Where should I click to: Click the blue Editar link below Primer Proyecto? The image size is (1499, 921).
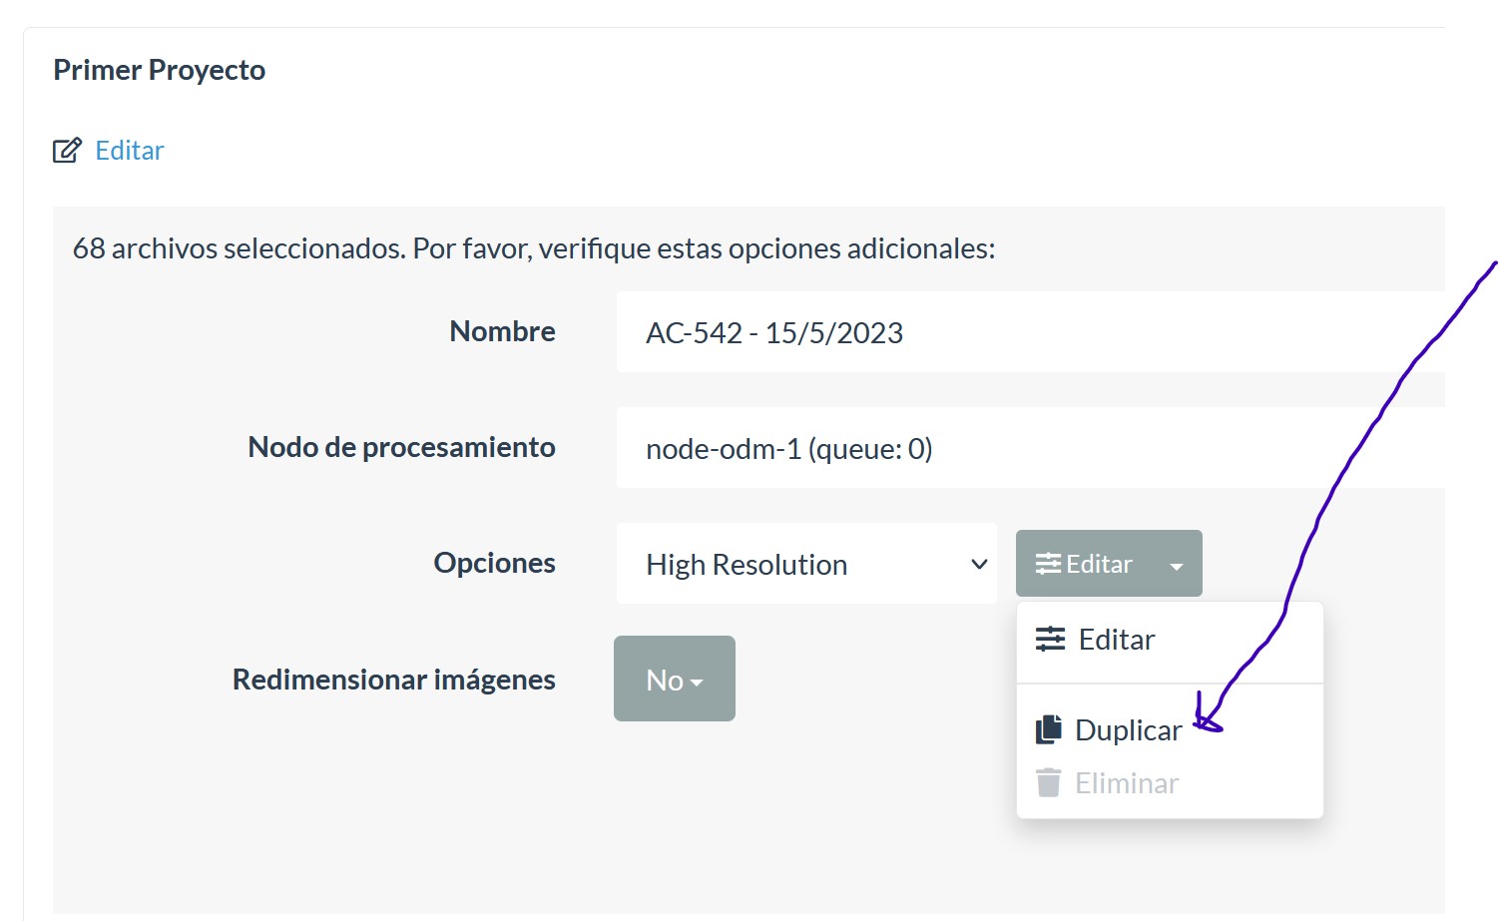coord(130,150)
